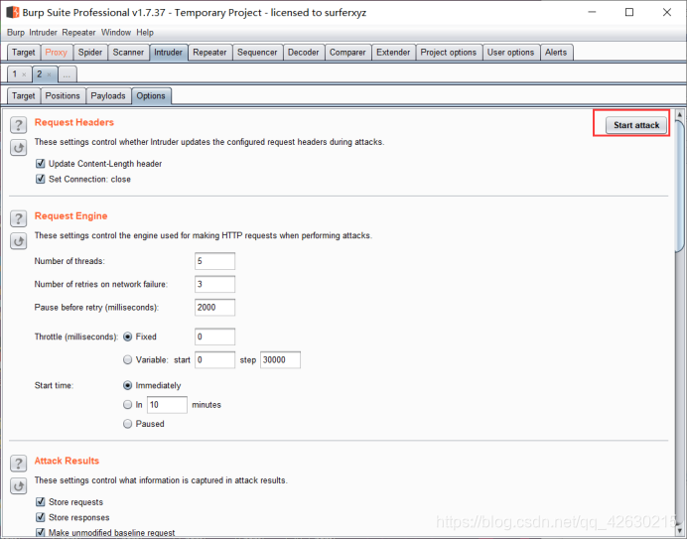
Task: Click the Number of threads field
Action: pyautogui.click(x=214, y=261)
